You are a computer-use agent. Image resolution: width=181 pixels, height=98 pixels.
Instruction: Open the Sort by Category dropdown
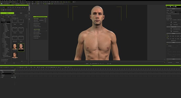click(x=20, y=18)
